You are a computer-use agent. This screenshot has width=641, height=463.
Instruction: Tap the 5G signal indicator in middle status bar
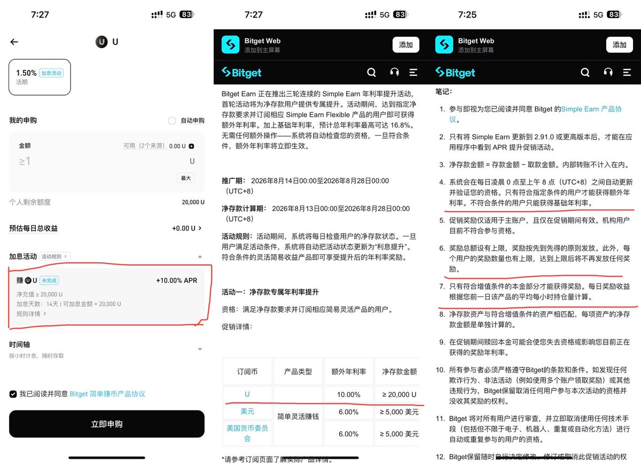pyautogui.click(x=385, y=15)
